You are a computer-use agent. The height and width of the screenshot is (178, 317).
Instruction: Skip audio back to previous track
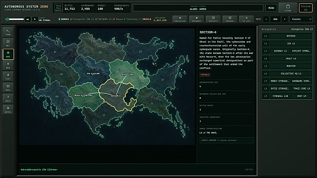[x=28, y=19]
